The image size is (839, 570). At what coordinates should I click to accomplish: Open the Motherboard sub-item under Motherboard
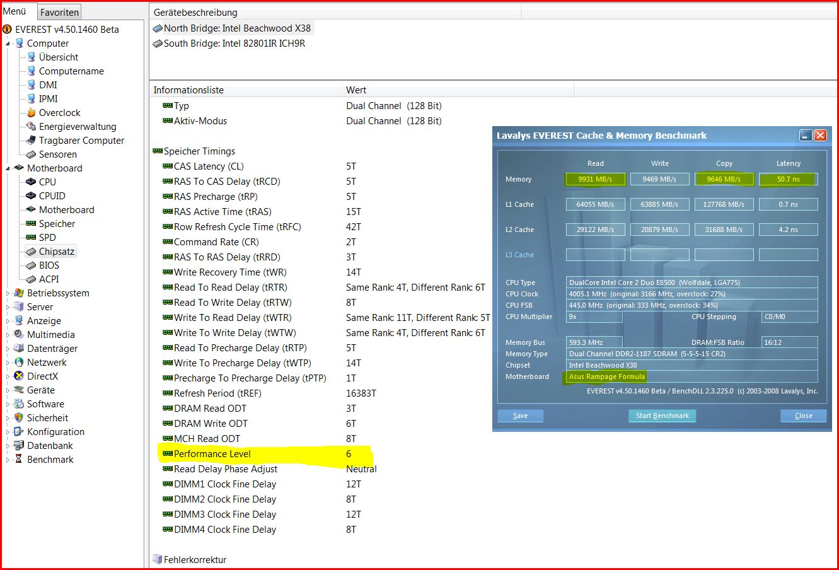pos(66,209)
